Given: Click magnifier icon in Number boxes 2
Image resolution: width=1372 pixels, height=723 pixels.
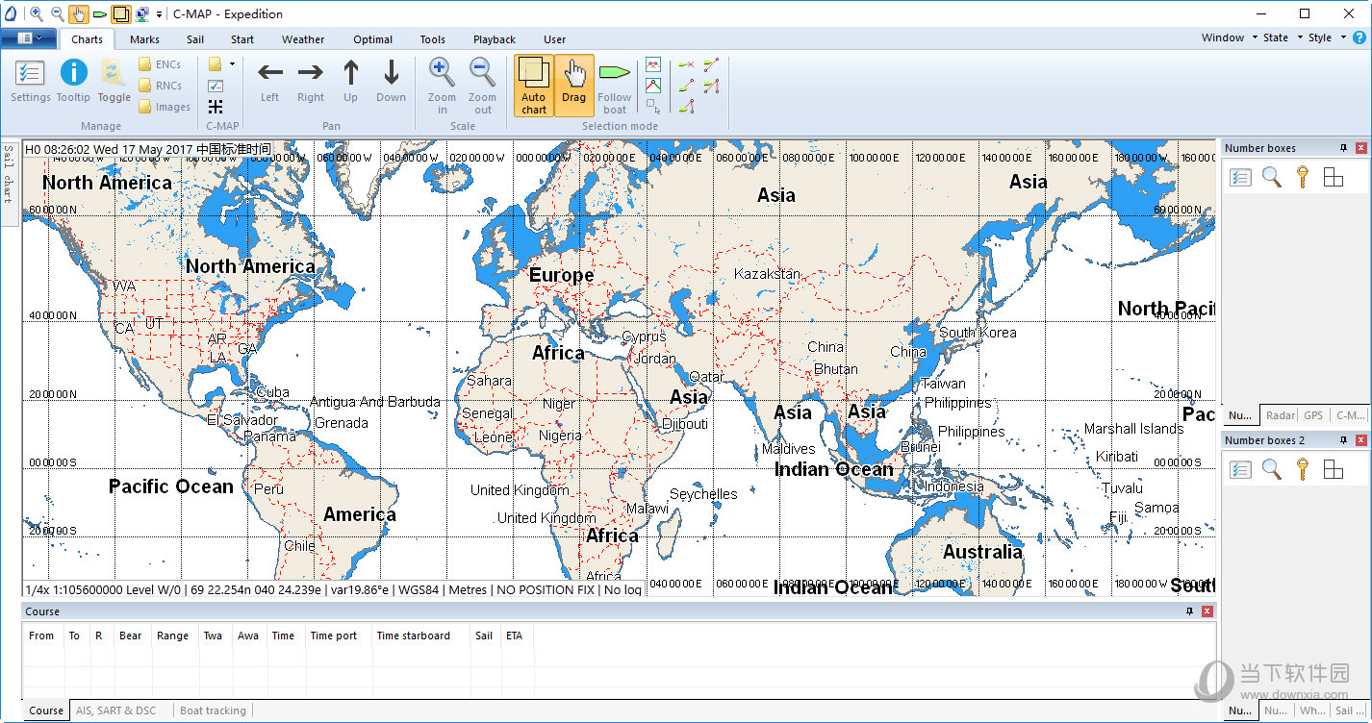Looking at the screenshot, I should pos(1272,469).
